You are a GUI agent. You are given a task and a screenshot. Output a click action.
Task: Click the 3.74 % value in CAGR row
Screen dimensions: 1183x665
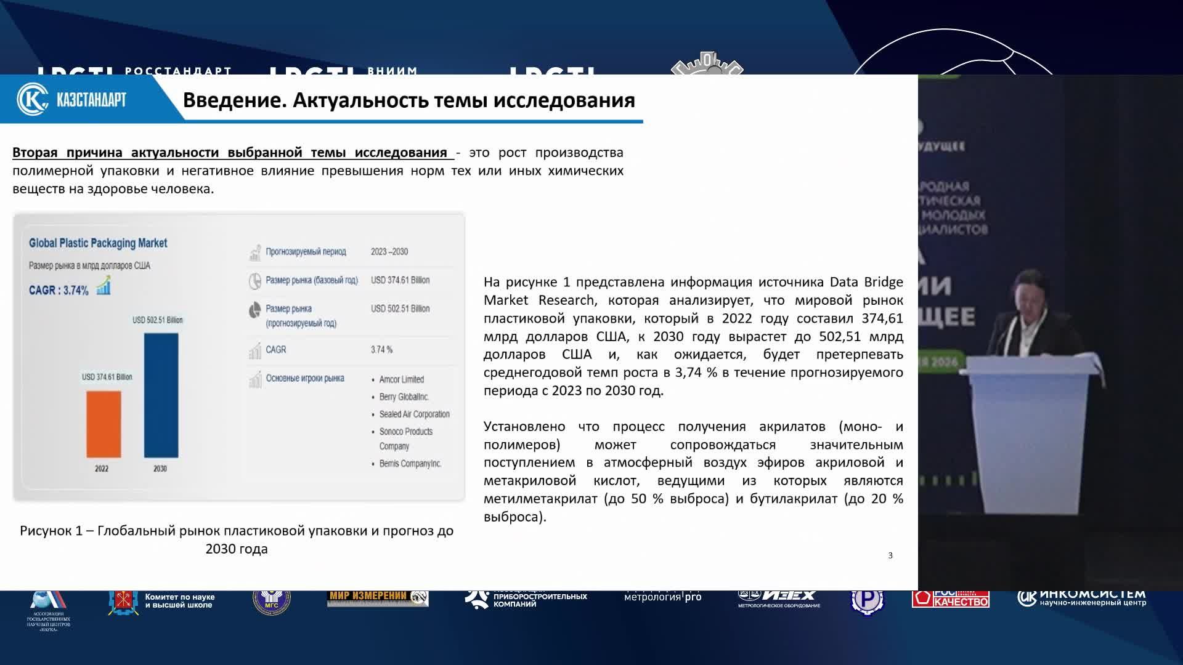(381, 350)
